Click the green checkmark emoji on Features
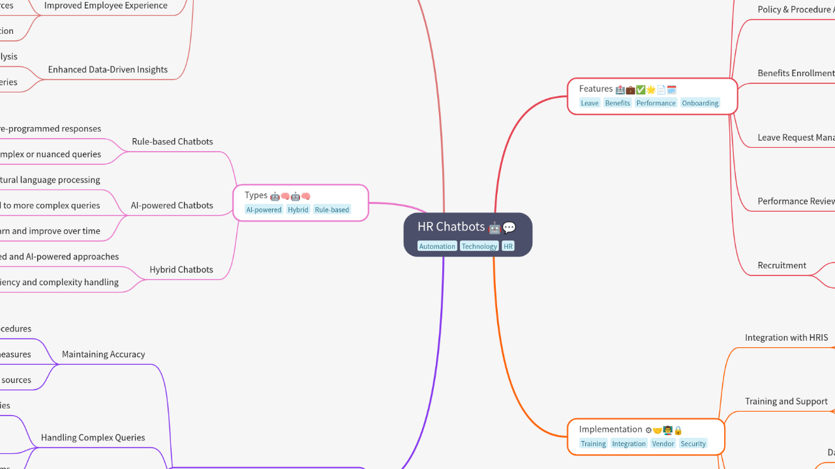835x469 pixels. tap(641, 89)
